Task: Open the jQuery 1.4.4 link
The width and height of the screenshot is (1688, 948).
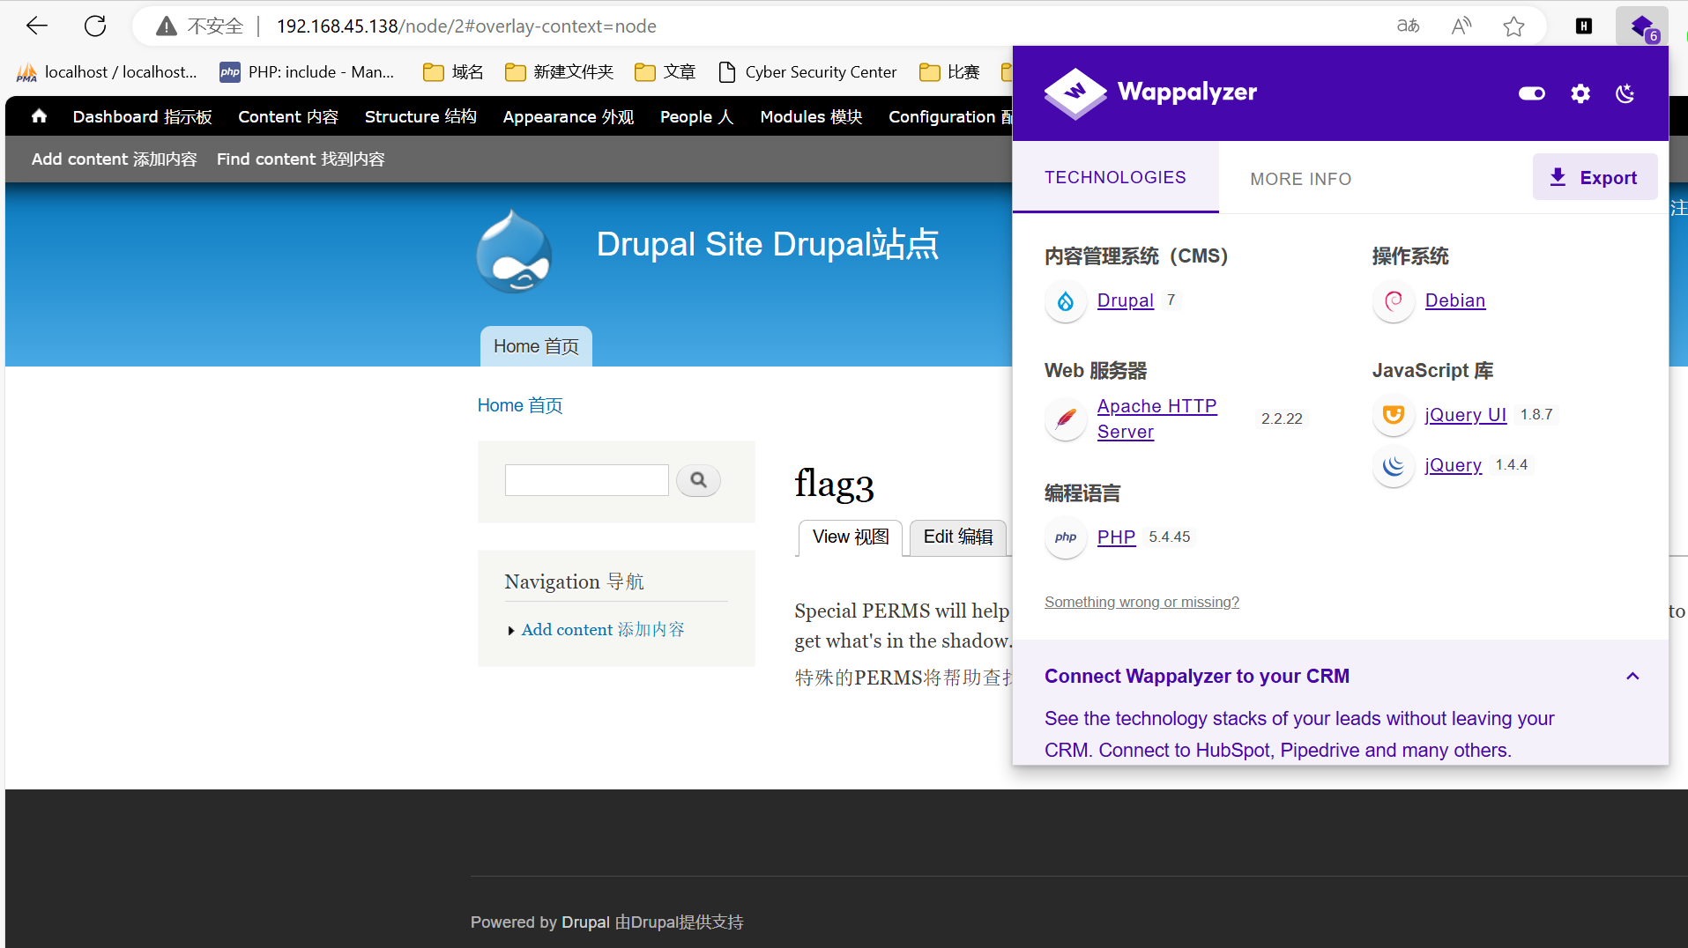Action: (x=1453, y=465)
